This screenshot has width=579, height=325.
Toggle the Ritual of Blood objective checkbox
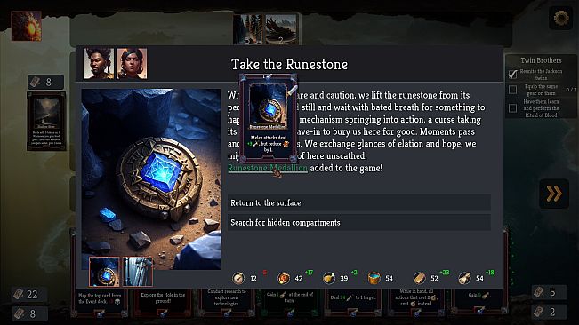point(512,108)
